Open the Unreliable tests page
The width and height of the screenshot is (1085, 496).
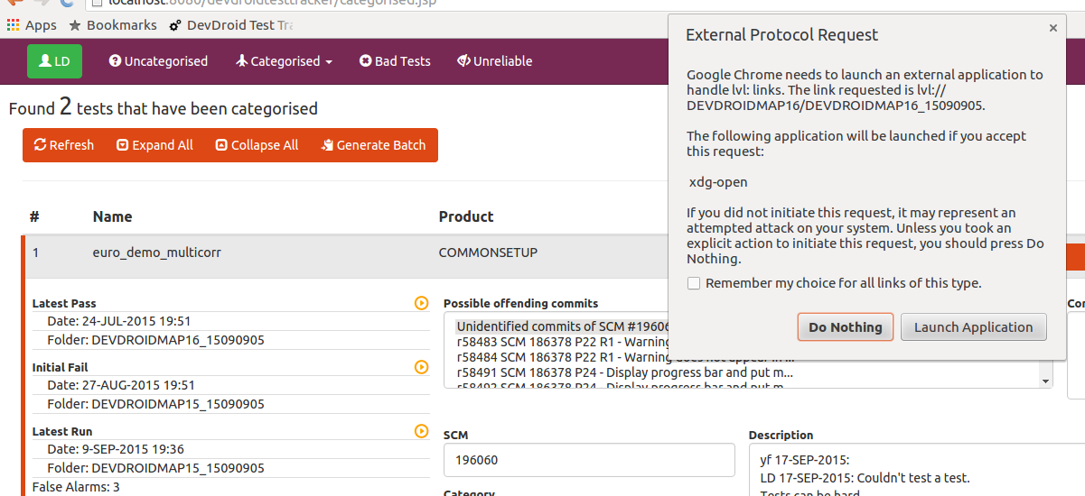[494, 61]
